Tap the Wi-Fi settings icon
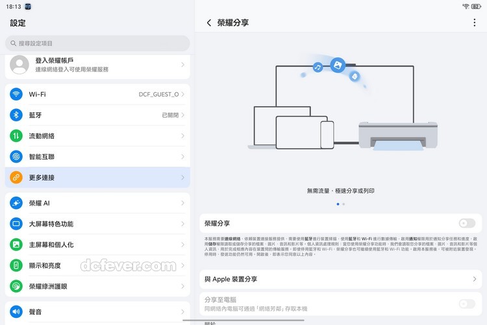The width and height of the screenshot is (487, 325). coord(16,94)
